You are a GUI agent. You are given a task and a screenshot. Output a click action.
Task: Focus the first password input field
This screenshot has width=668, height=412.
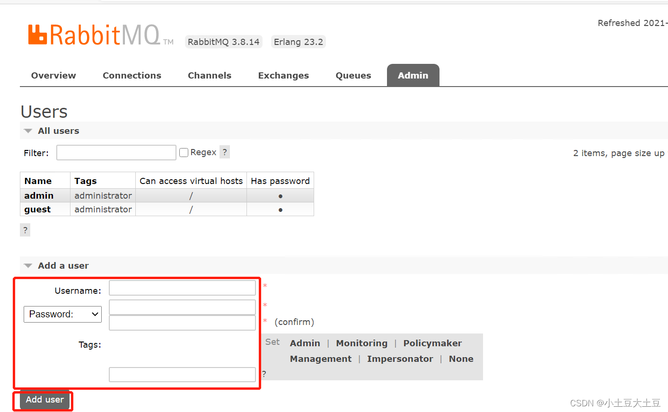182,307
